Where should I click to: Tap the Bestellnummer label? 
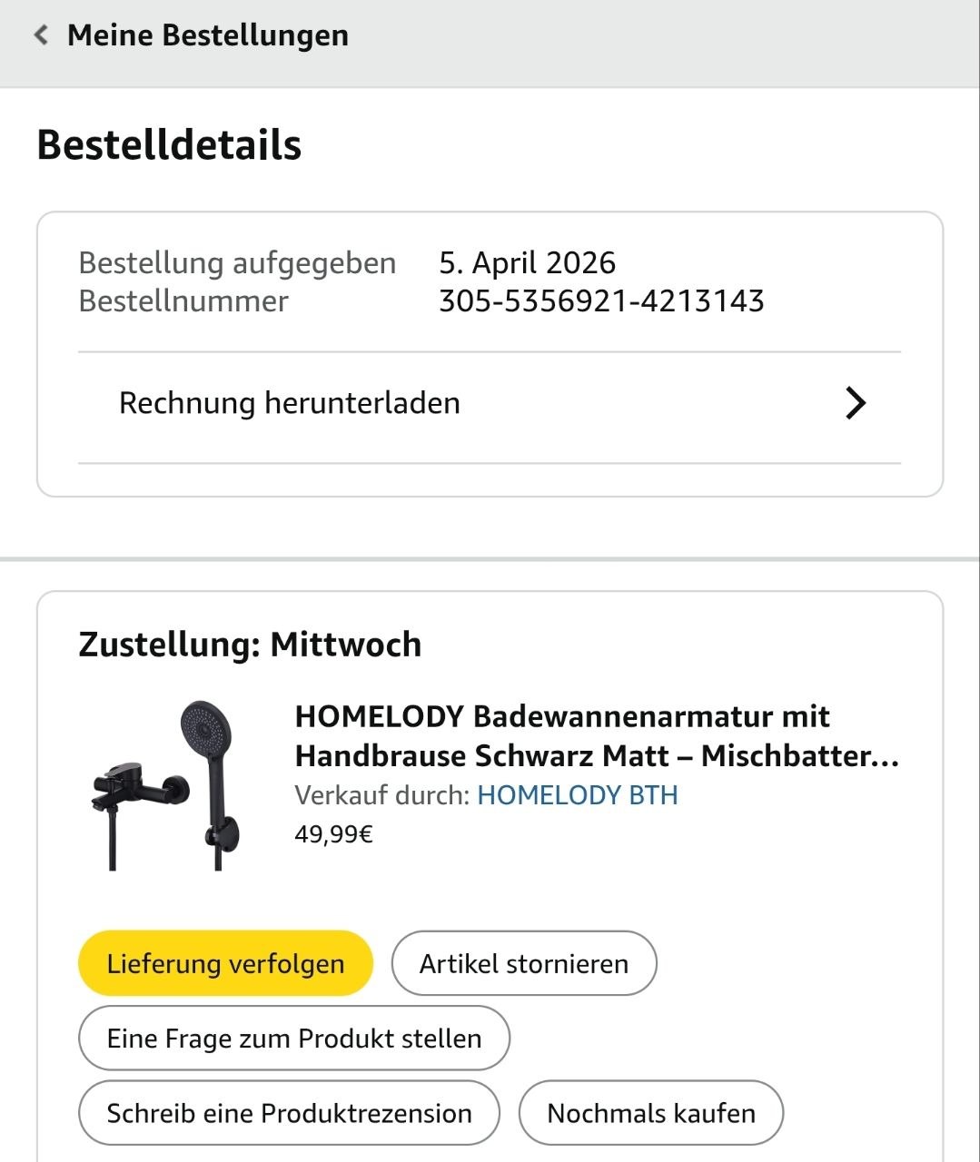tap(183, 301)
